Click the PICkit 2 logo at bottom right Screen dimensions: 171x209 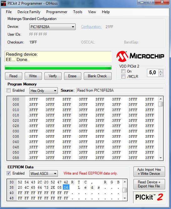149,197
